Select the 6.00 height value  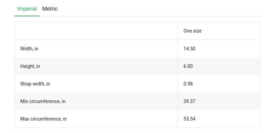188,66
